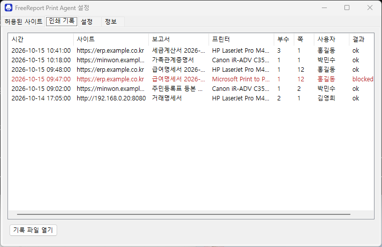Click the red 급여명세서 2026-... report cell
Image resolution: width=382 pixels, height=247 pixels.
pyautogui.click(x=178, y=79)
